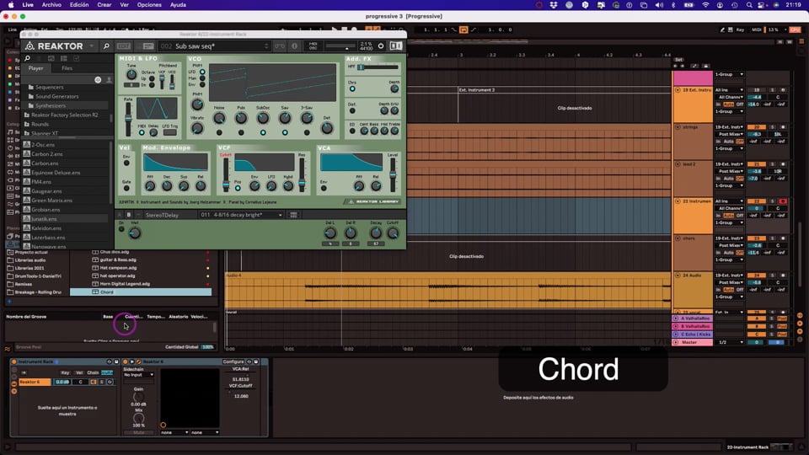The height and width of the screenshot is (455, 809).
Task: Open the Opciones menu
Action: 149,5
